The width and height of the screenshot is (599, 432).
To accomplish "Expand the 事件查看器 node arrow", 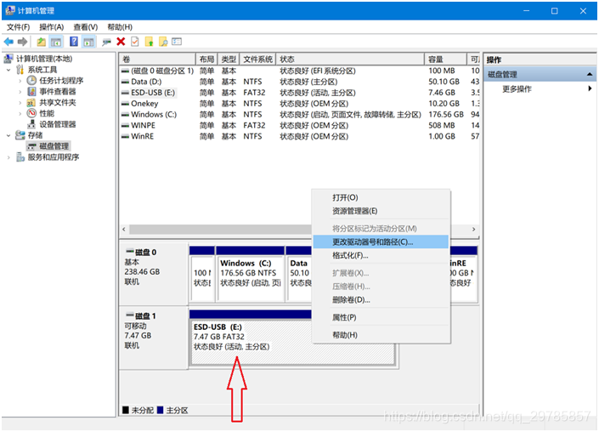I will point(20,92).
